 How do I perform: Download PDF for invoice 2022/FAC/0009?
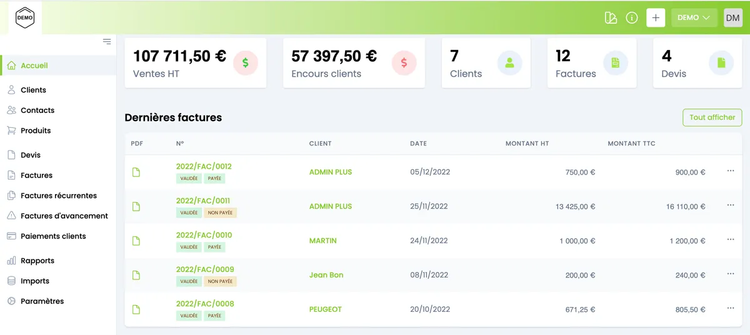pyautogui.click(x=136, y=275)
